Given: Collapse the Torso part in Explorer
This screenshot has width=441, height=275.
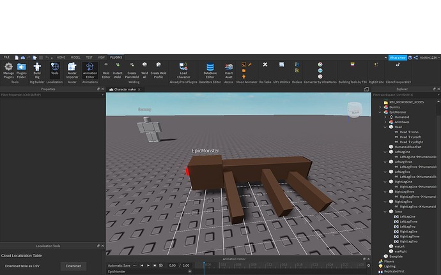Looking at the screenshot, I should coord(385,212).
